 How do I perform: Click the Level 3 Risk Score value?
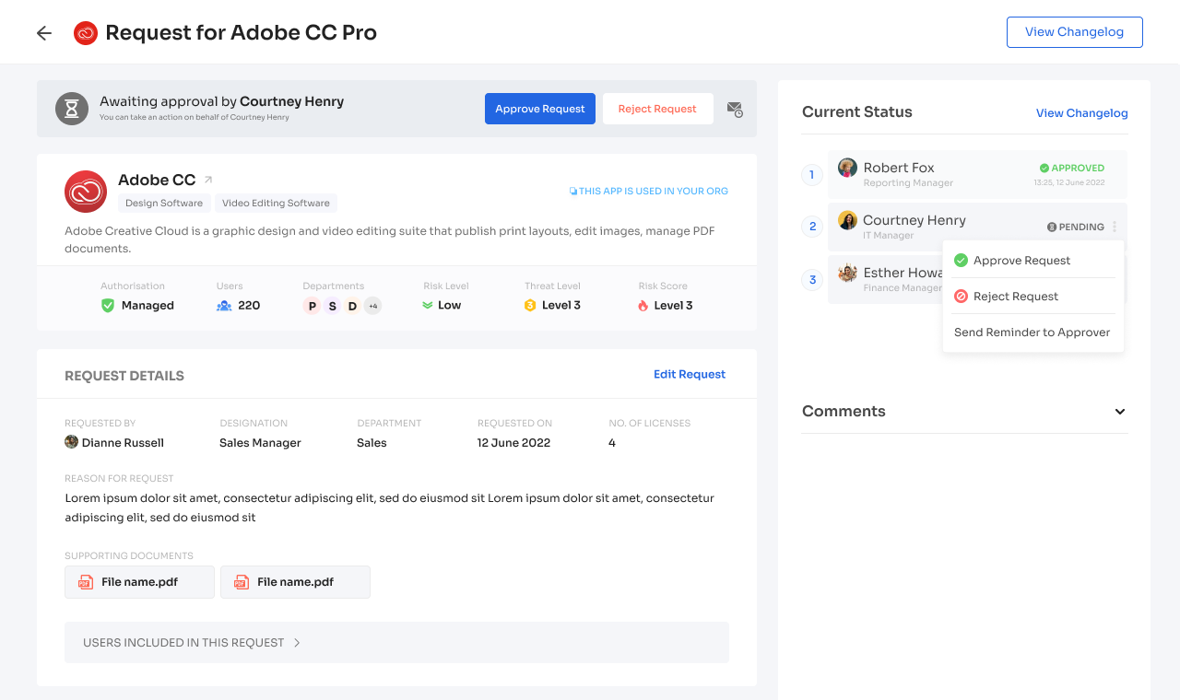673,305
